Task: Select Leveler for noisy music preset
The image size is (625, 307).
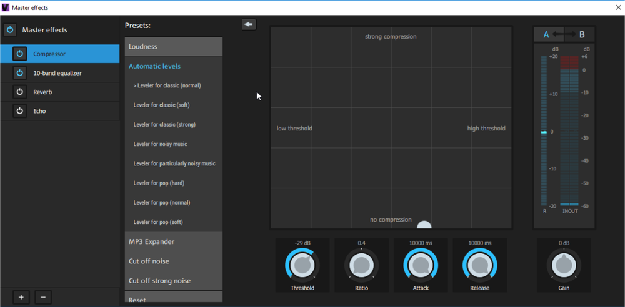Action: coord(160,144)
